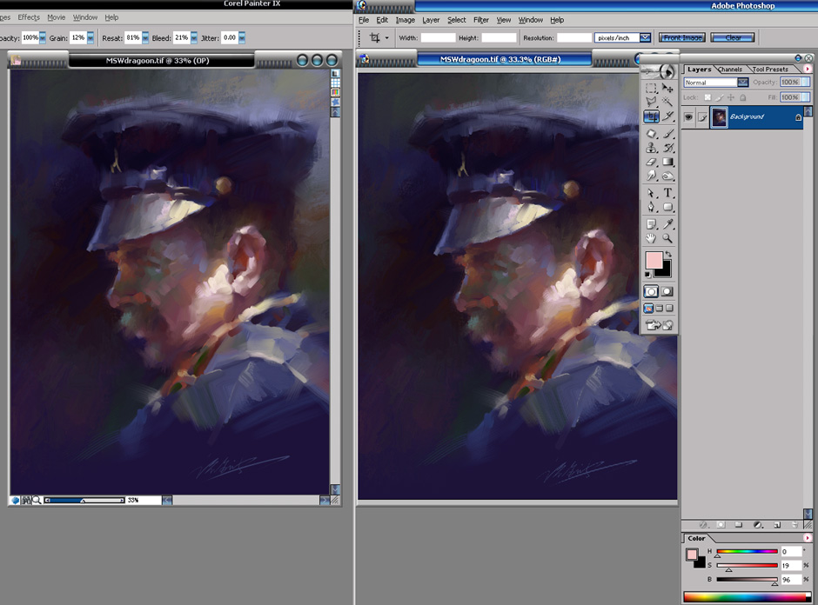818x605 pixels.
Task: Open the pixels/inch units dropdown
Action: click(x=646, y=37)
